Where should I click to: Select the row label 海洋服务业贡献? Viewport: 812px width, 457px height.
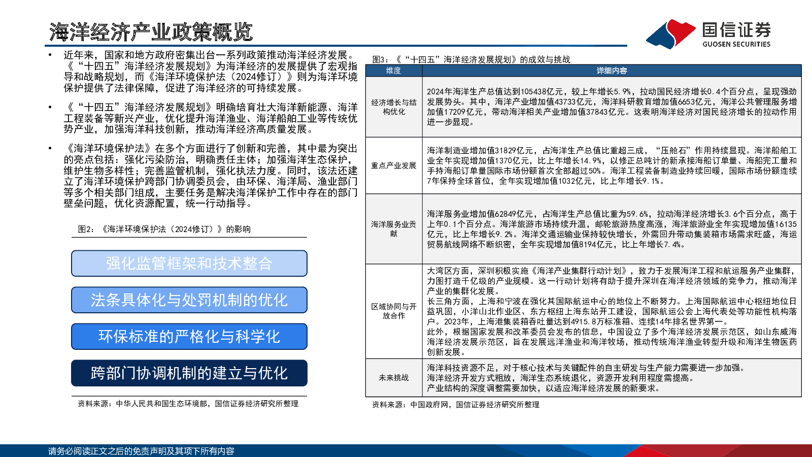pyautogui.click(x=394, y=228)
